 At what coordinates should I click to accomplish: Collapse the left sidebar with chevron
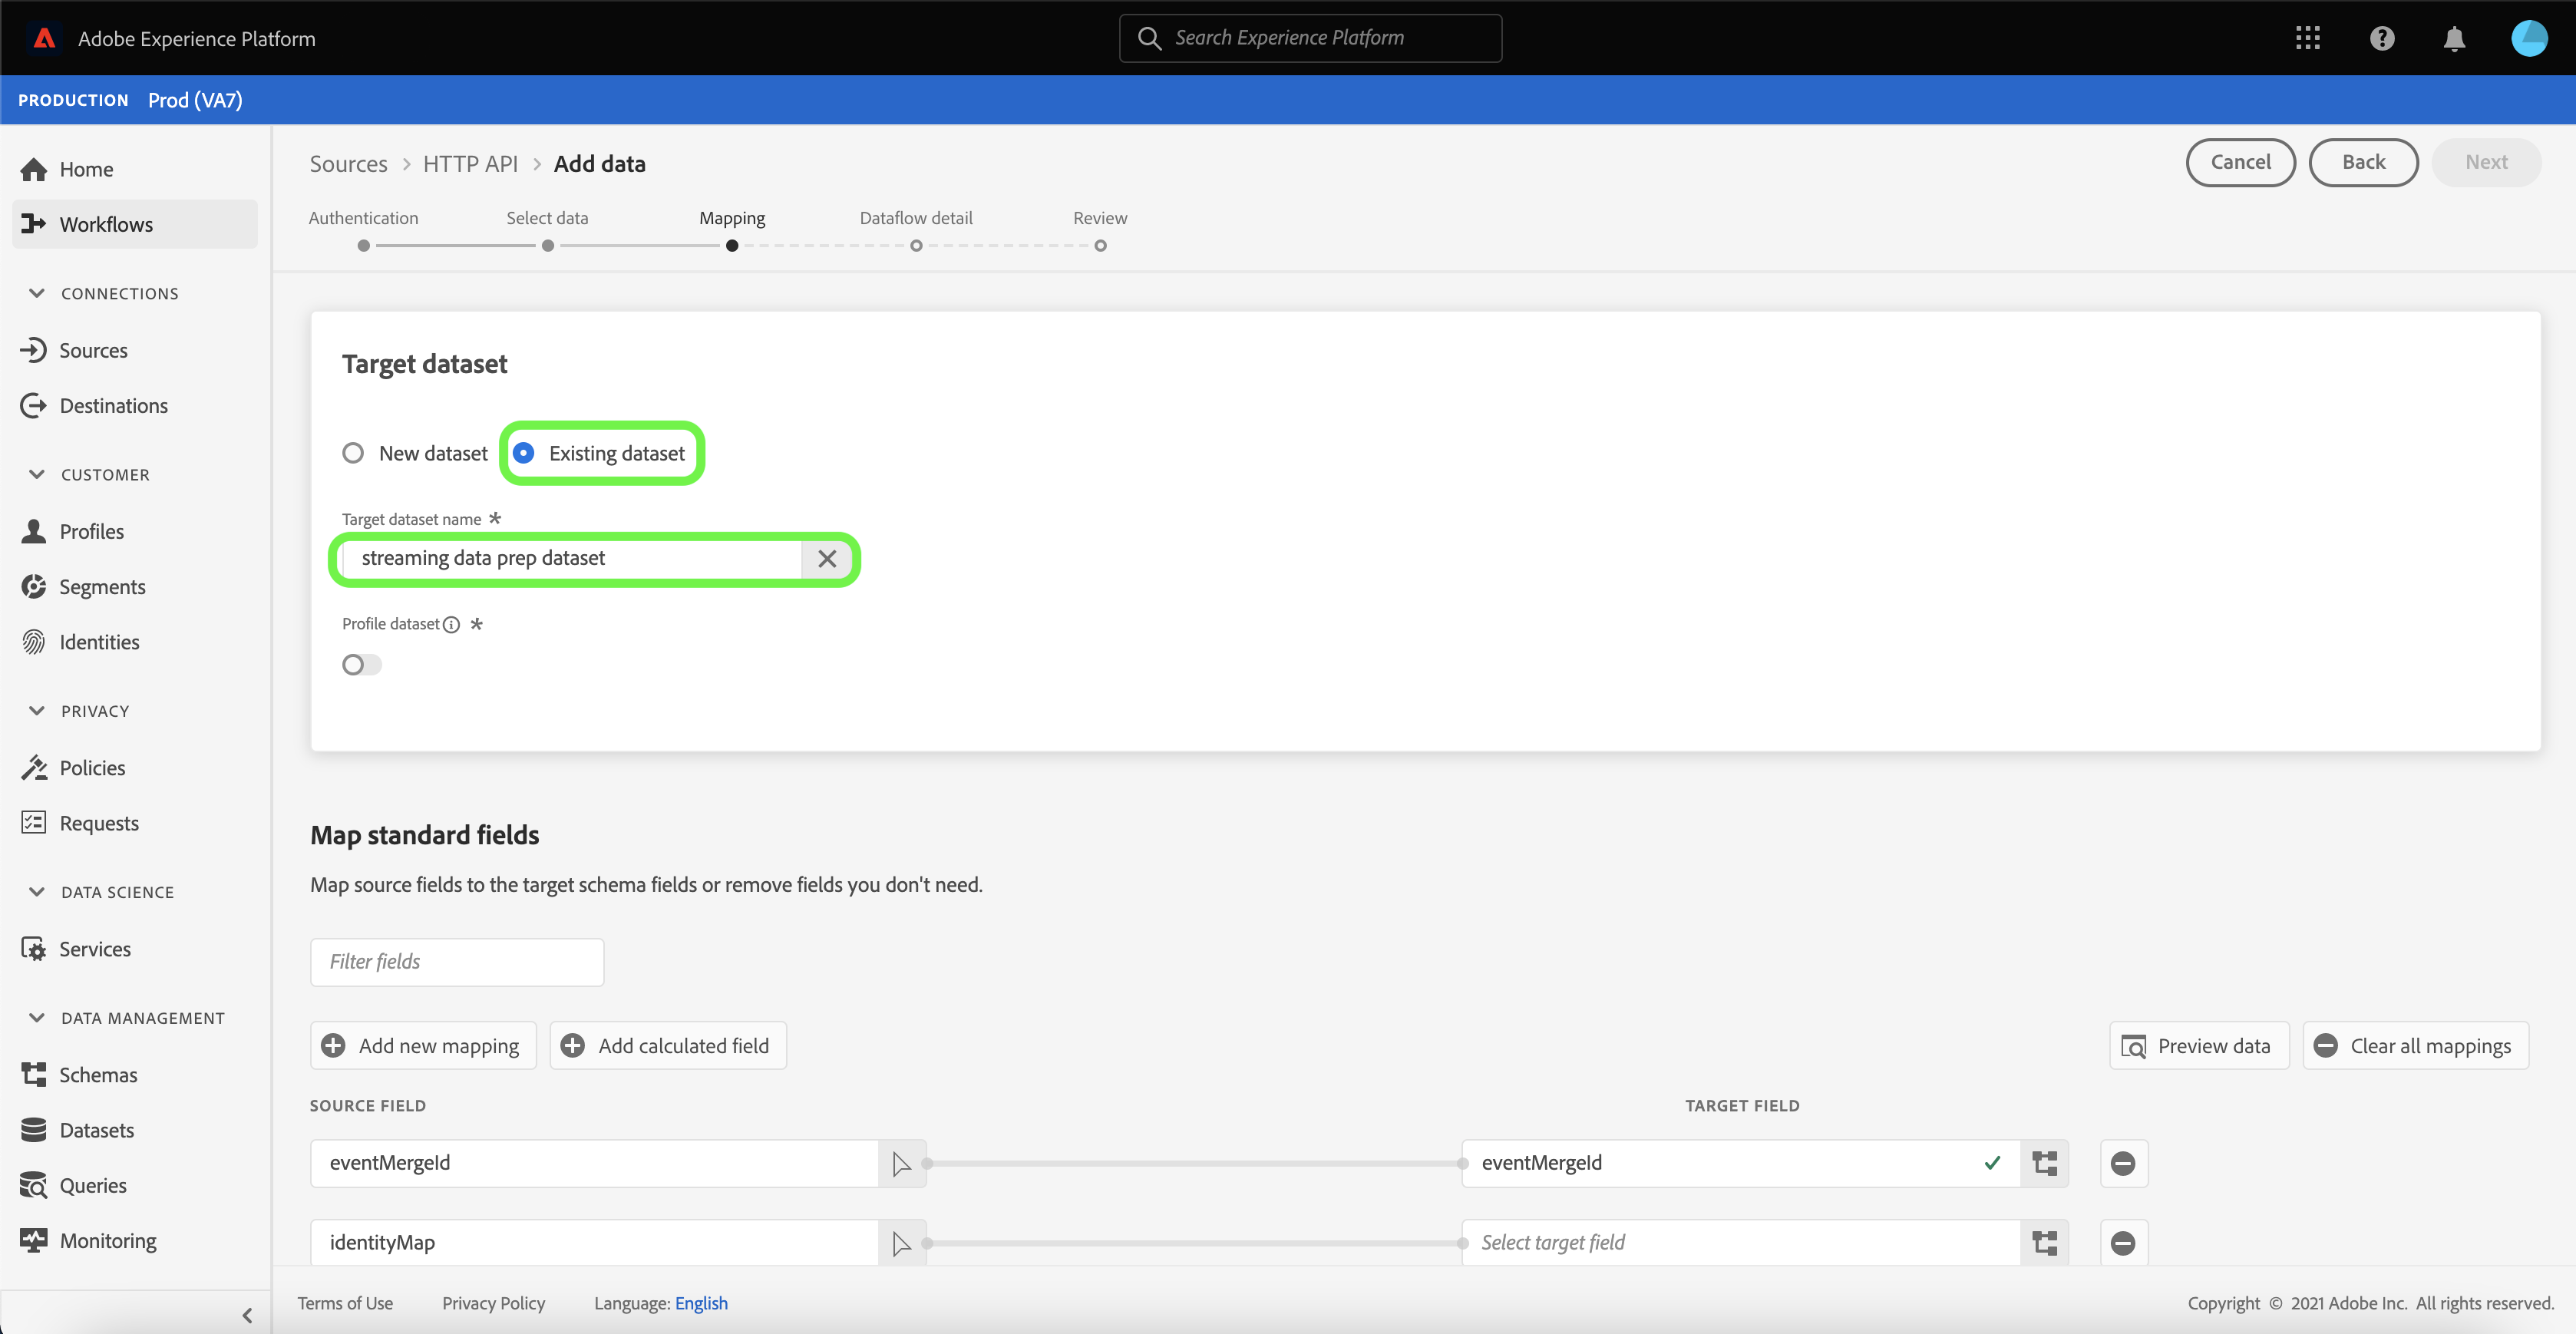point(247,1315)
